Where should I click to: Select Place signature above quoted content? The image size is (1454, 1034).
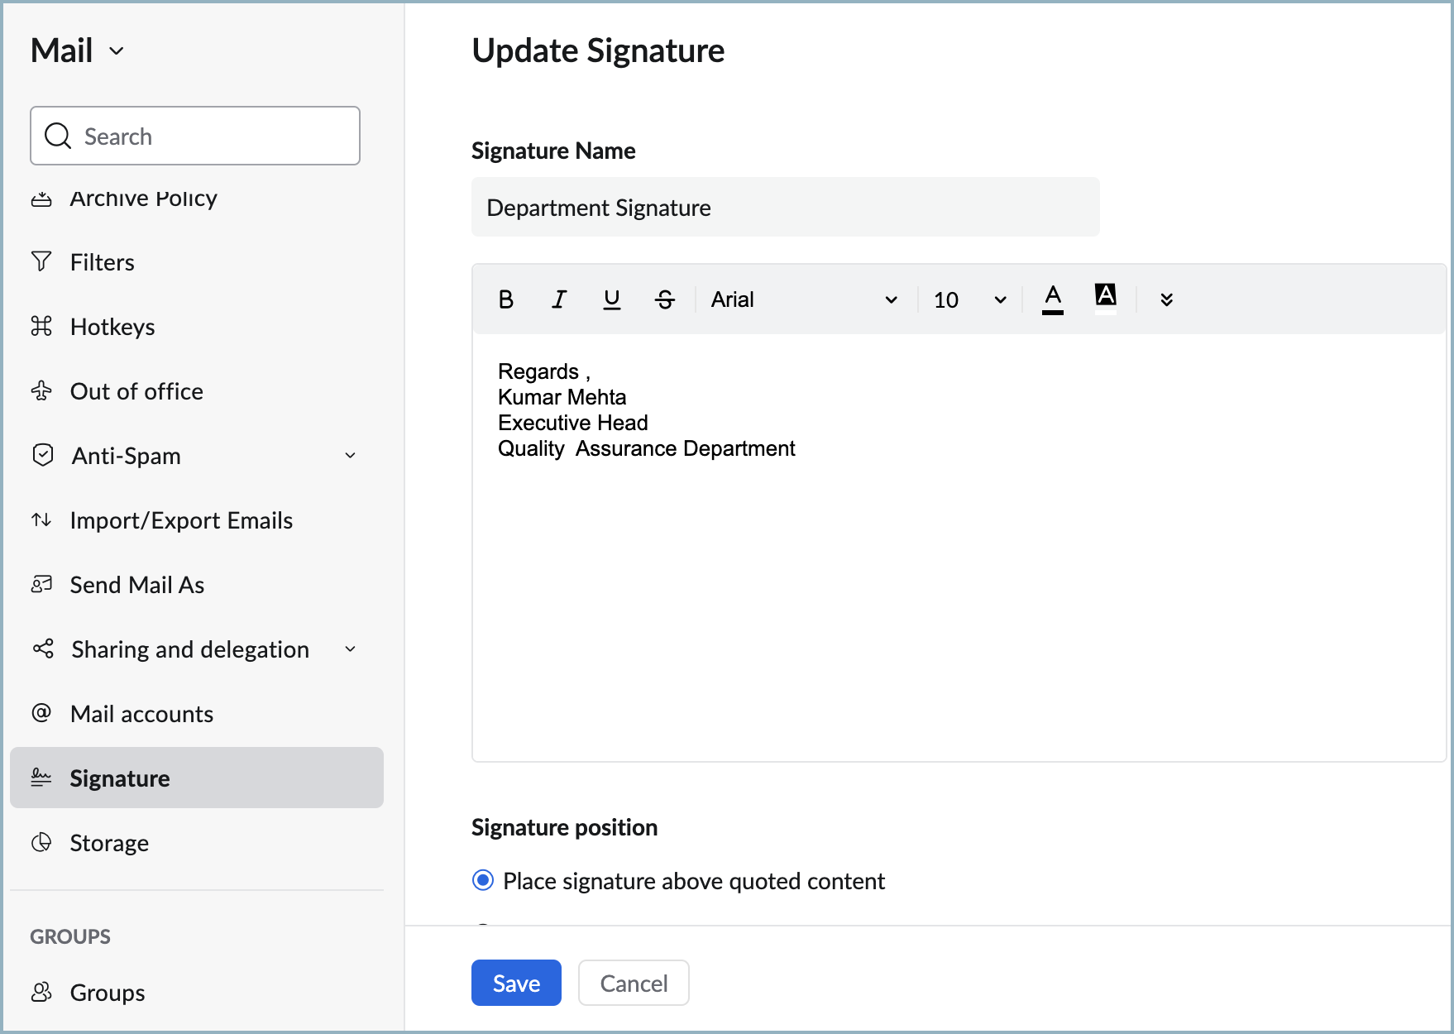[483, 880]
